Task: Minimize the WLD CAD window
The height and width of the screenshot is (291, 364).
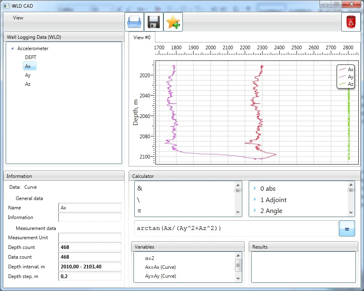Action: pos(326,4)
